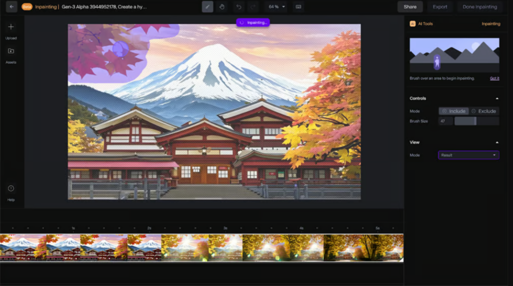
Task: Select the brush tool in the top toolbar
Action: (x=207, y=7)
